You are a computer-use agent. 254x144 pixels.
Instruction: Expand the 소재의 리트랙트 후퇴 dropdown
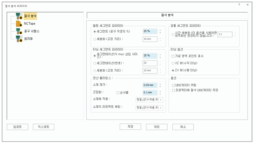(x=149, y=107)
